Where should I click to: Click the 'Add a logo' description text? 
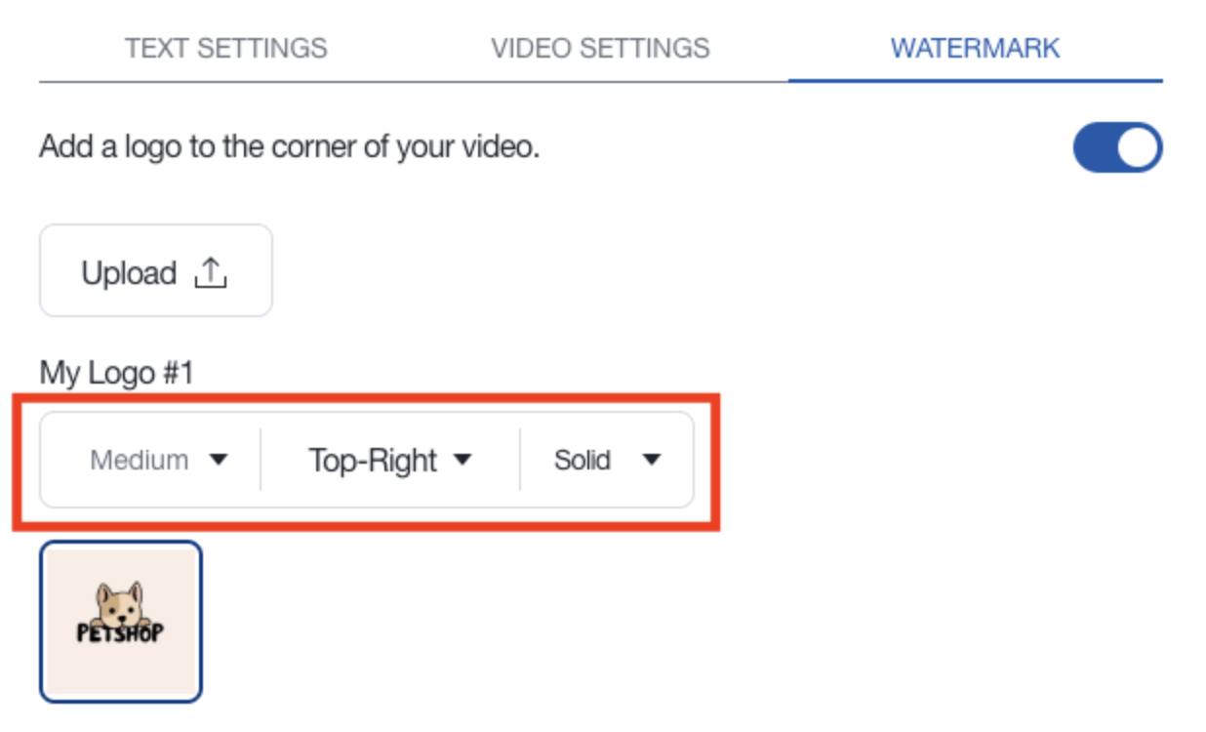pos(289,148)
